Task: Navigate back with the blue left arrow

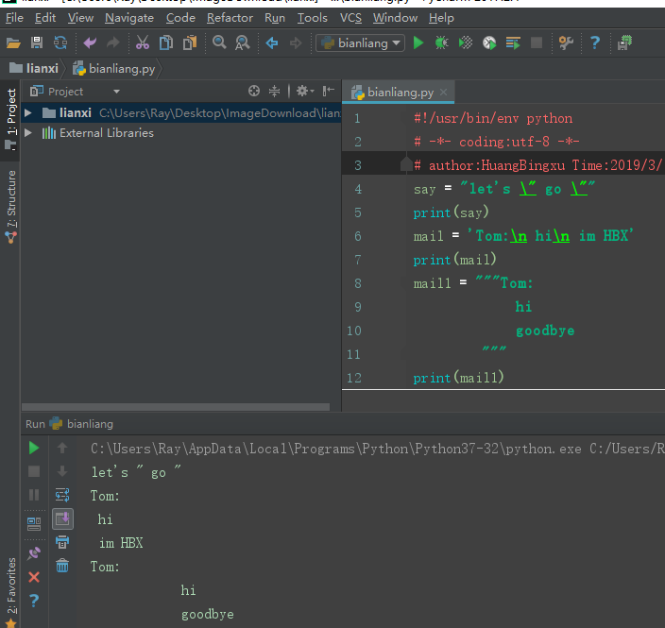Action: point(272,42)
